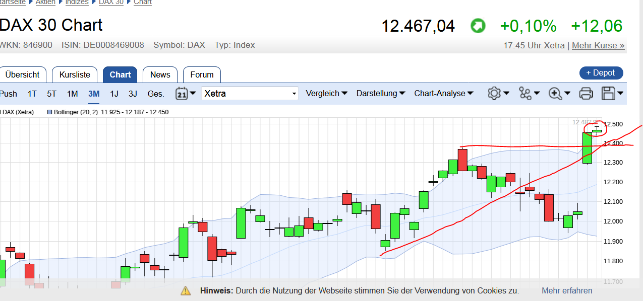This screenshot has width=643, height=301.
Task: Open the Xetra exchange dropdown
Action: [x=250, y=94]
